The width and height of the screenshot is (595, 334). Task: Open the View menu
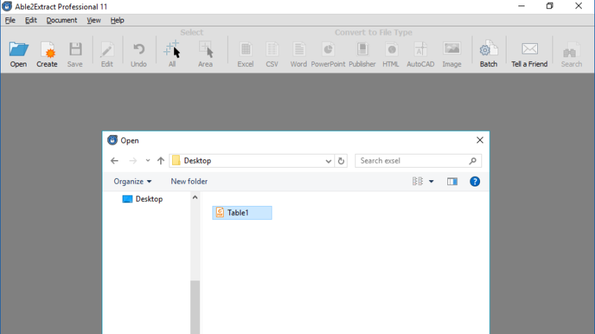point(93,20)
